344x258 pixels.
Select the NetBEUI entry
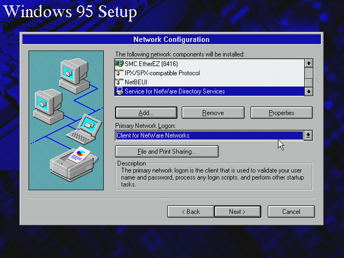(x=210, y=82)
